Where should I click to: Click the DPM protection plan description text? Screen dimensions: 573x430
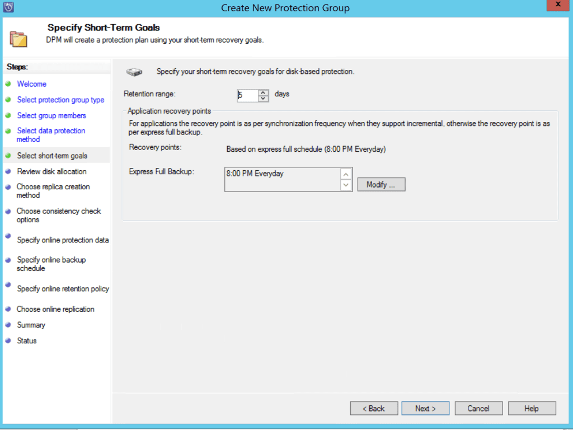pyautogui.click(x=155, y=40)
